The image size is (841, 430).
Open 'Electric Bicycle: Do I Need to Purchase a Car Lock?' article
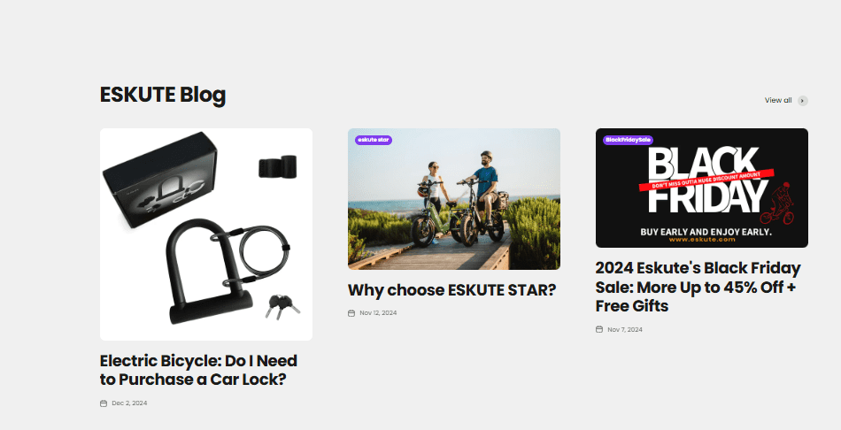point(198,370)
